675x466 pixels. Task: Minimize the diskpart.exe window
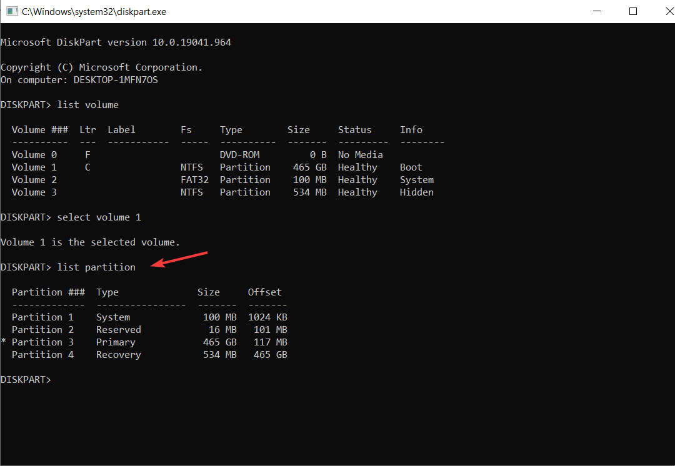[x=597, y=11]
